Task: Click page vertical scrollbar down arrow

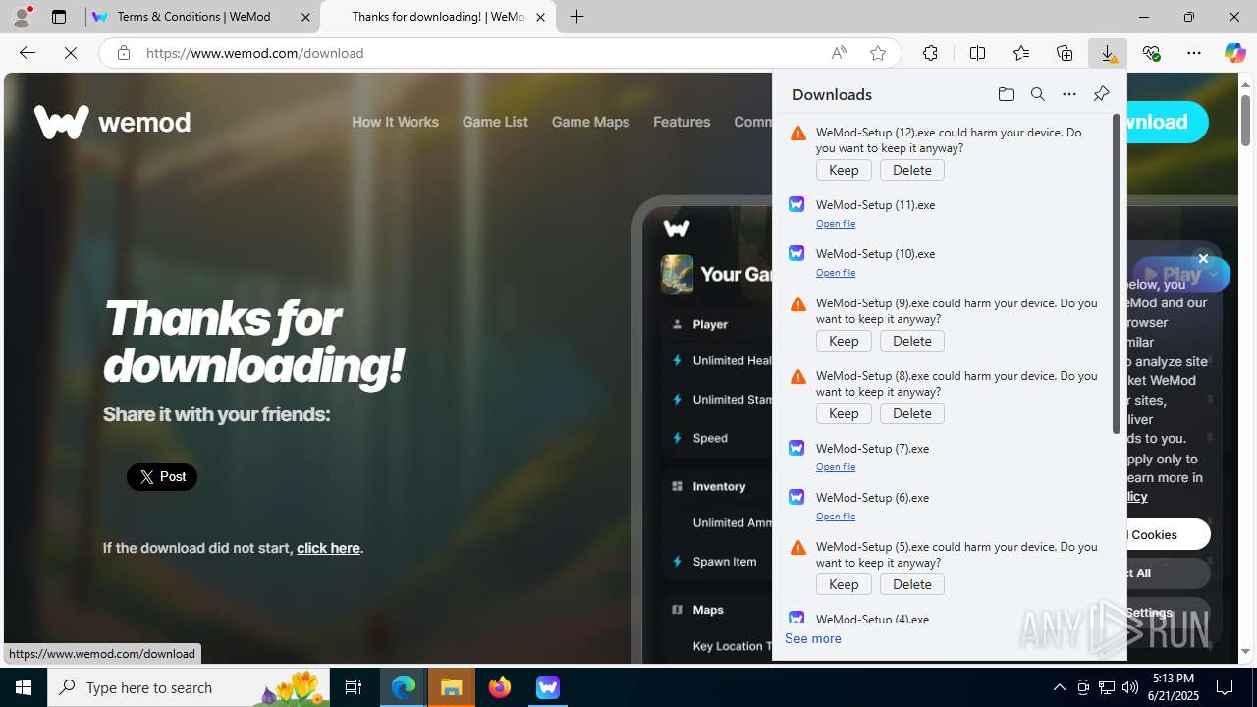Action: click(x=1245, y=652)
